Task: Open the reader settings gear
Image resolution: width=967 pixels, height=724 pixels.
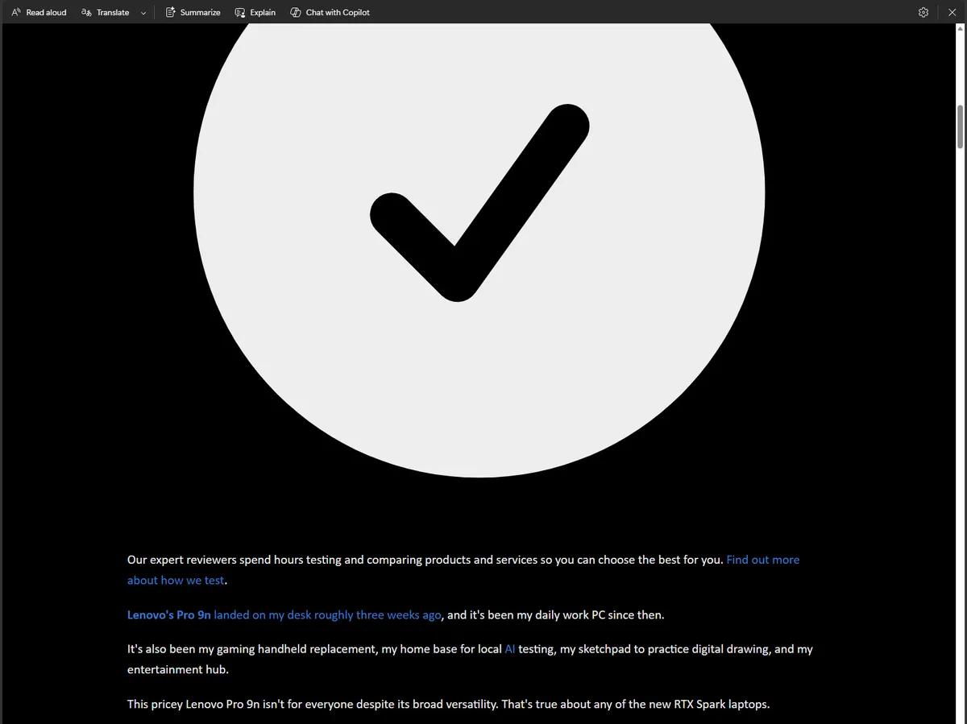Action: point(923,12)
